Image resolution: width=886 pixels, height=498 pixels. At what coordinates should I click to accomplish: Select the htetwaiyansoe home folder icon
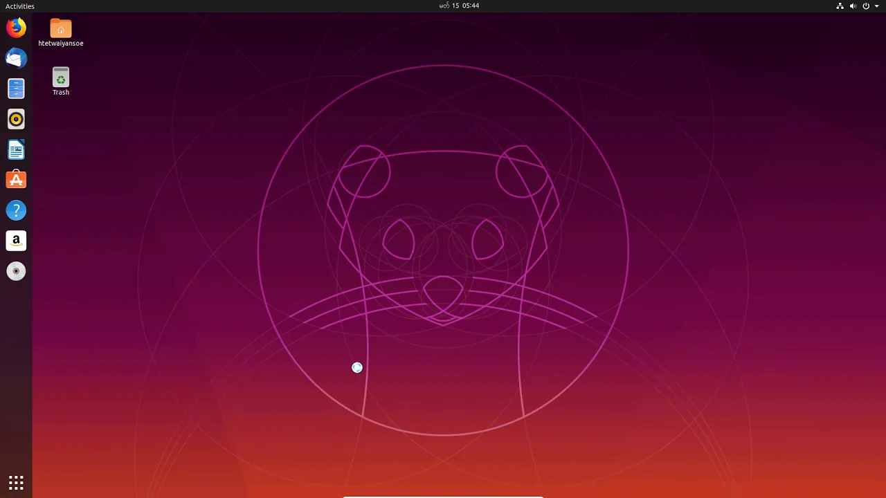coord(61,28)
